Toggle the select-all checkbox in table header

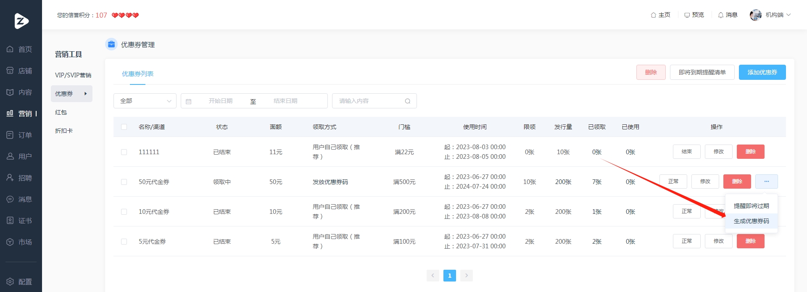(124, 127)
